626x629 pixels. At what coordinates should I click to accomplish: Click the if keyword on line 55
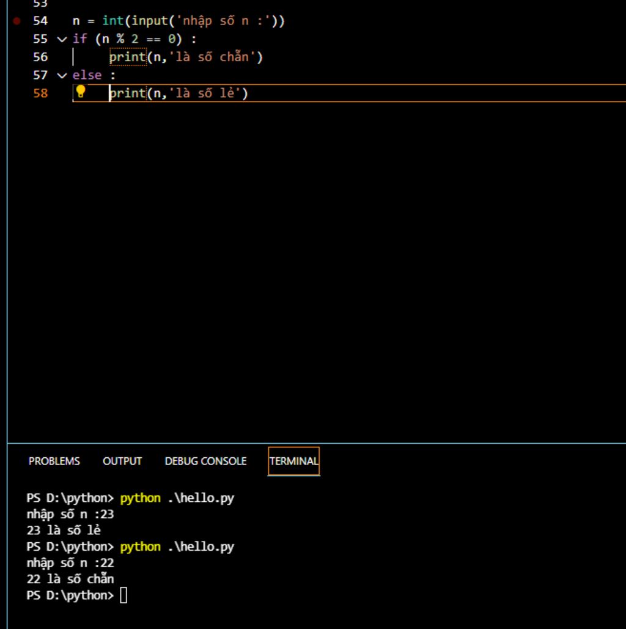(x=80, y=39)
